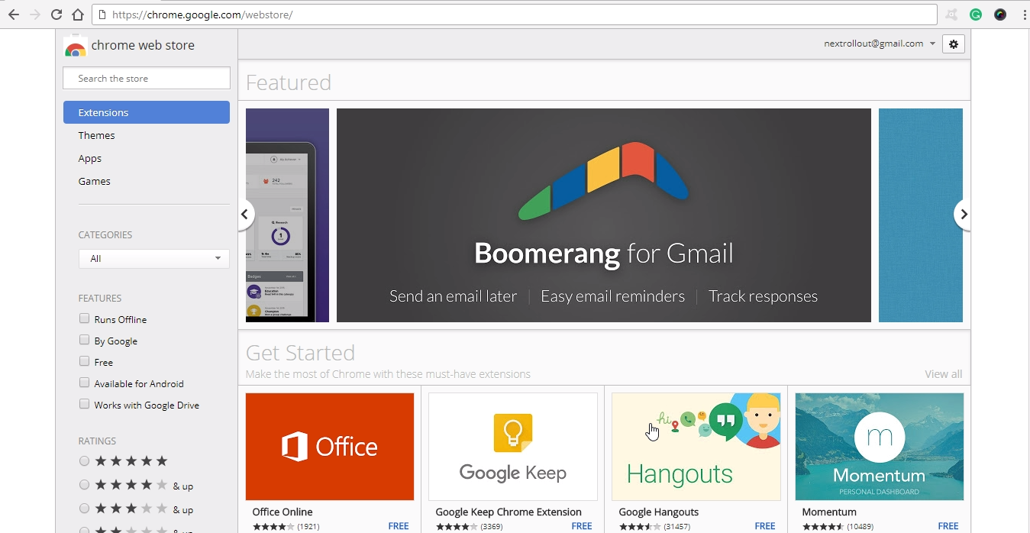The height and width of the screenshot is (533, 1030).
Task: Expand the Categories All dropdown
Action: pyautogui.click(x=153, y=259)
